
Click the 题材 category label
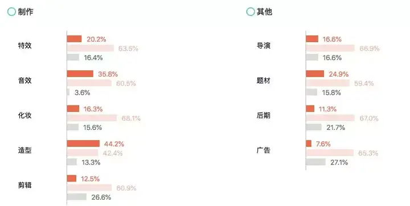click(x=263, y=81)
